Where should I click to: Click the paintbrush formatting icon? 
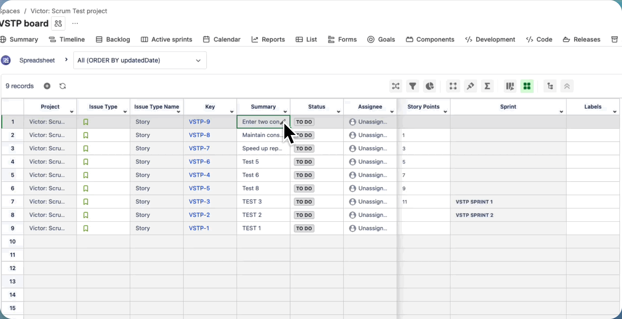point(470,86)
